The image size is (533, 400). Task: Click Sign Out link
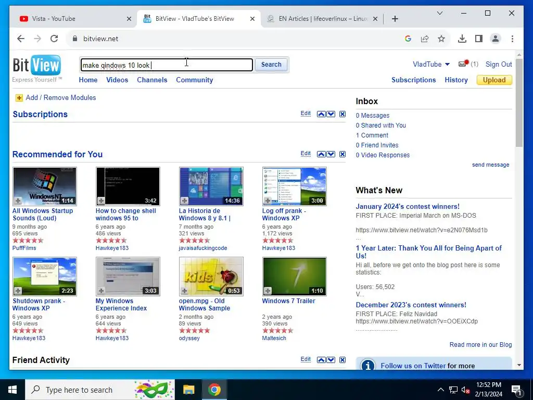(498, 64)
